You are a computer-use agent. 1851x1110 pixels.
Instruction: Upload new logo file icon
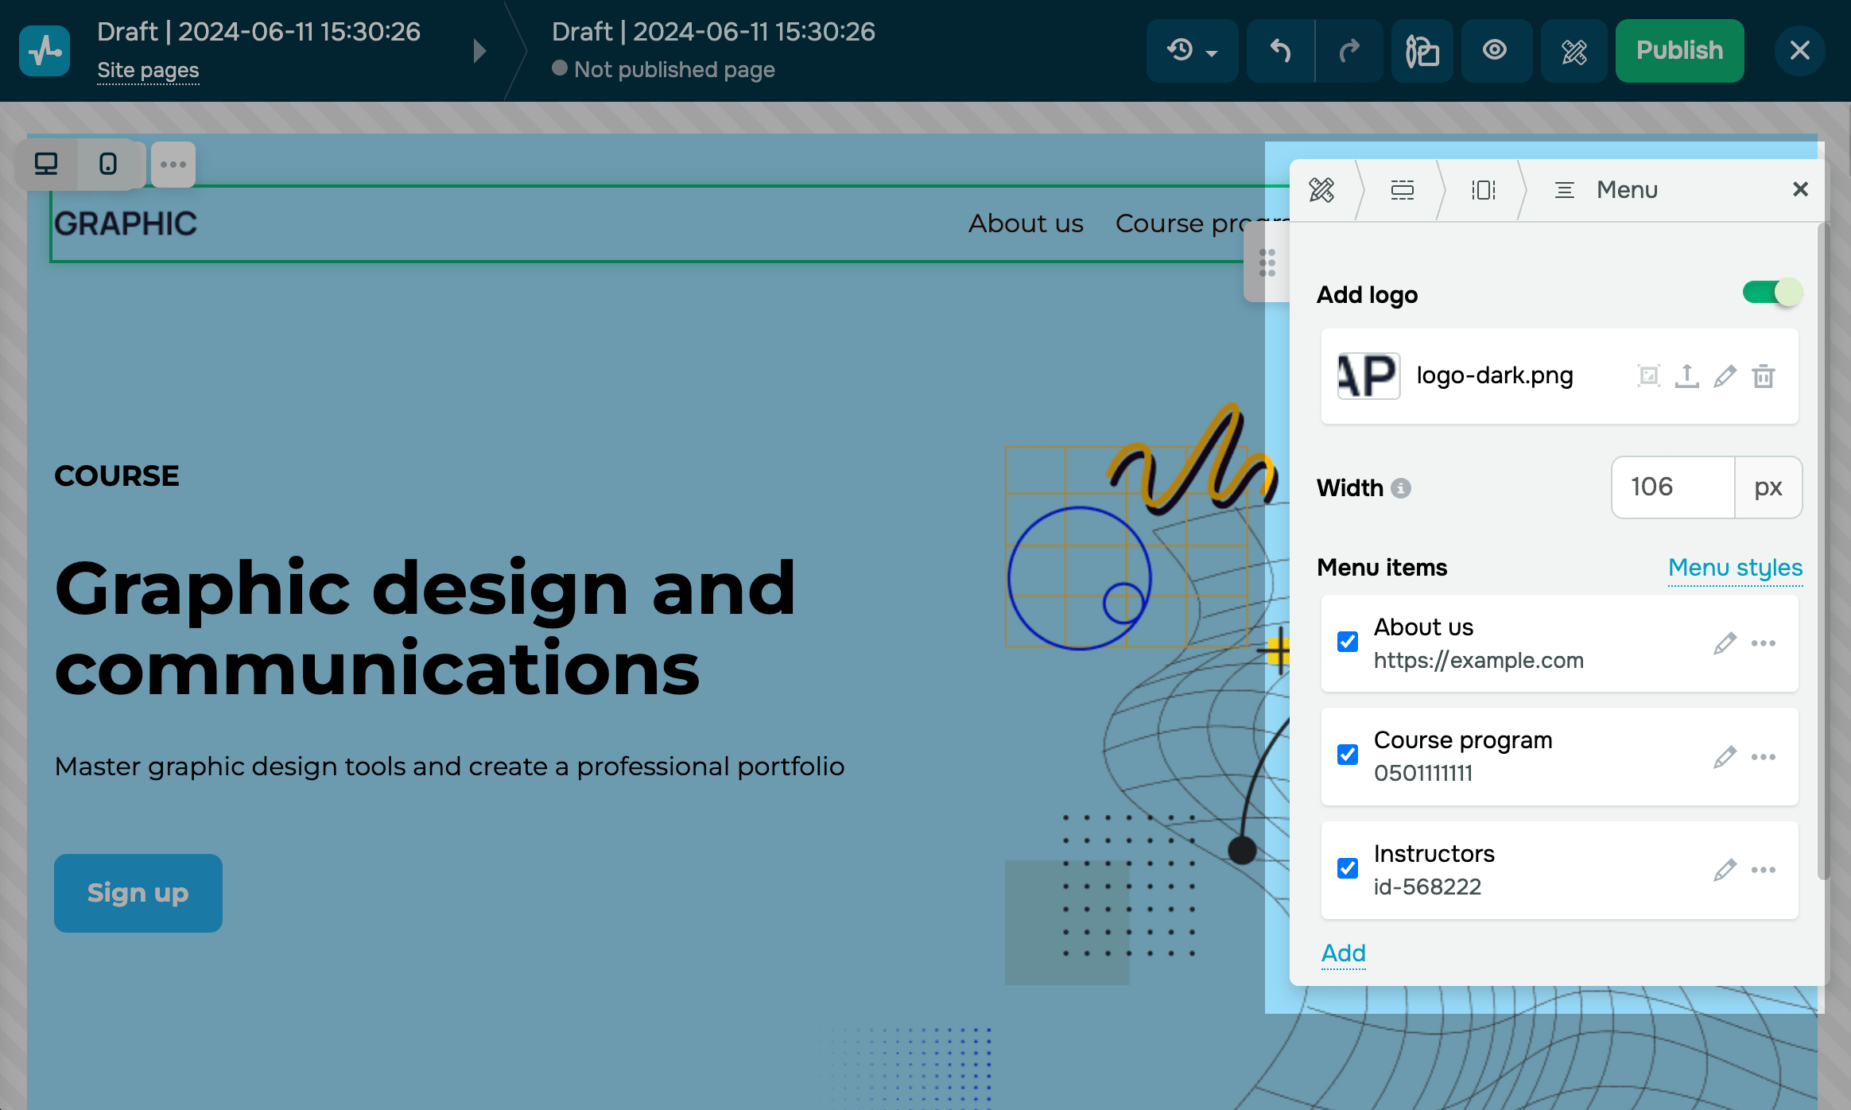pos(1686,376)
